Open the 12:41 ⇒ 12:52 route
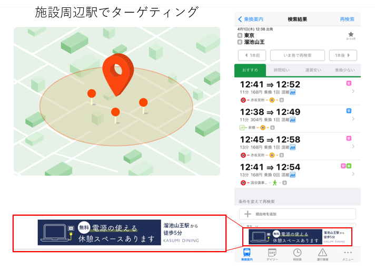375x269 pixels. tap(297, 91)
